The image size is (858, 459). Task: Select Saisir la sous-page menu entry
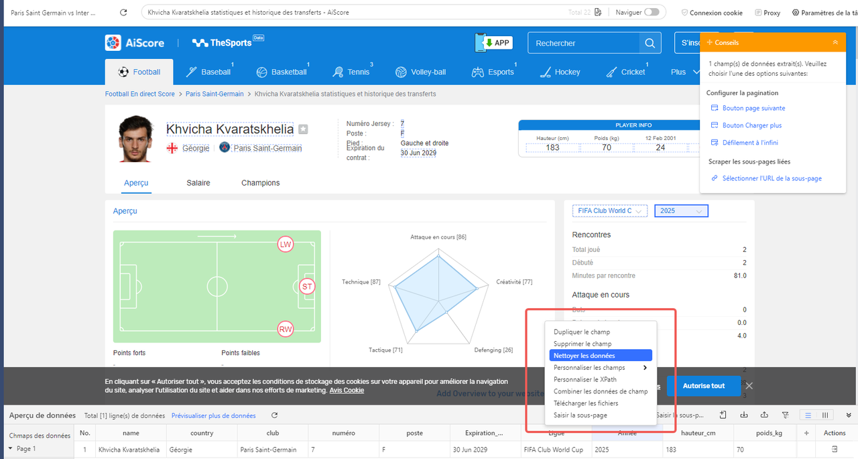click(x=601, y=415)
